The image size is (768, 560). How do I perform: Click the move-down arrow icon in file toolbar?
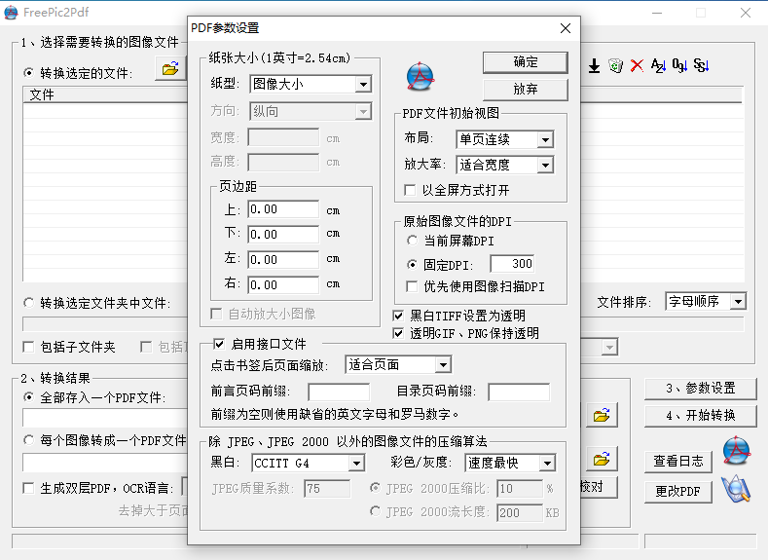(x=594, y=65)
